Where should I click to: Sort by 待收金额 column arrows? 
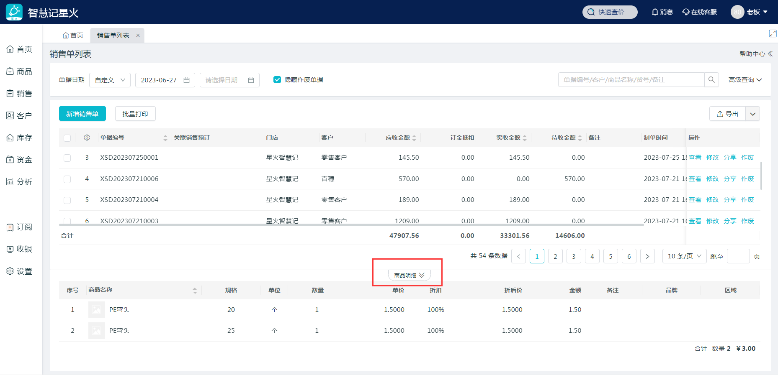pyautogui.click(x=580, y=138)
